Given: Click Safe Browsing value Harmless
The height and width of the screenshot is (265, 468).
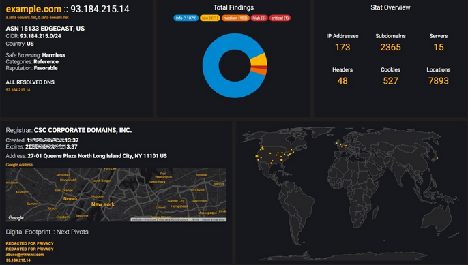Looking at the screenshot, I should [54, 55].
